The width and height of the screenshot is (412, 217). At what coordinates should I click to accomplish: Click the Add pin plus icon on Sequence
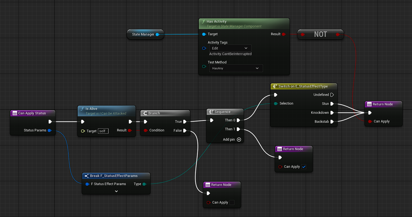pos(239,140)
